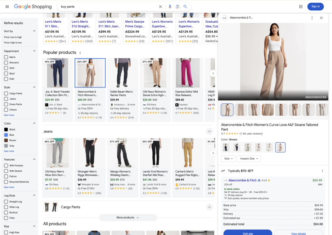Viewport: 332px width, 235px height.
Task: Click the Sign in button
Action: click(315, 6)
